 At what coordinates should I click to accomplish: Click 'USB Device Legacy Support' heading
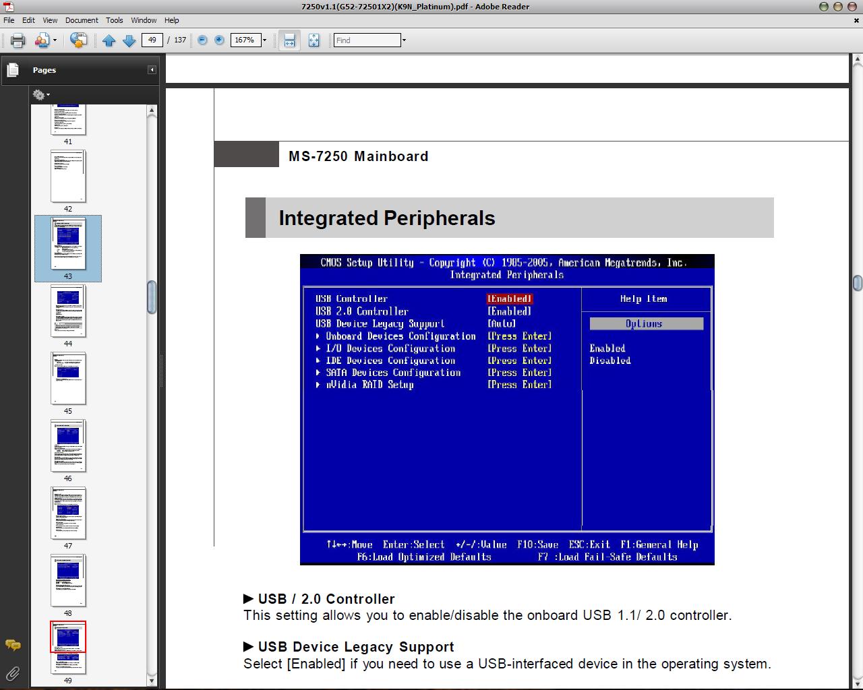point(356,647)
